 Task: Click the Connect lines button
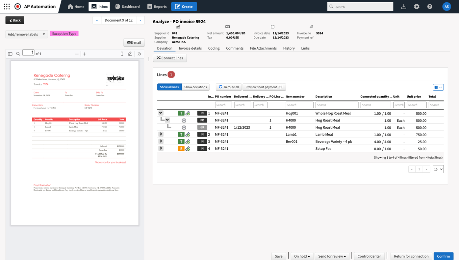[169, 58]
